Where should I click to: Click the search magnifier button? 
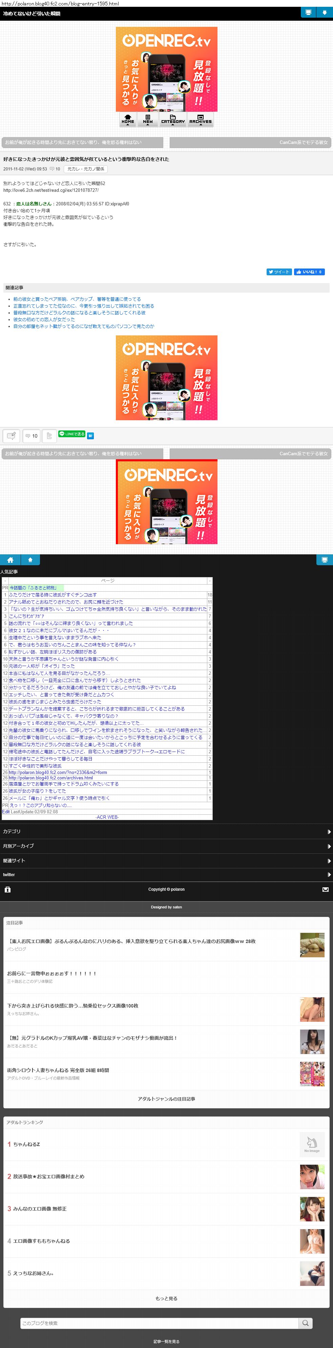point(305,1322)
